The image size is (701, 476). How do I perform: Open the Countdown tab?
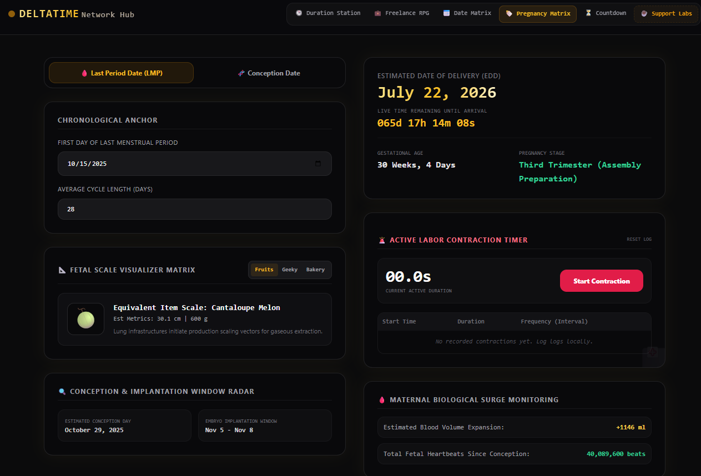(606, 13)
